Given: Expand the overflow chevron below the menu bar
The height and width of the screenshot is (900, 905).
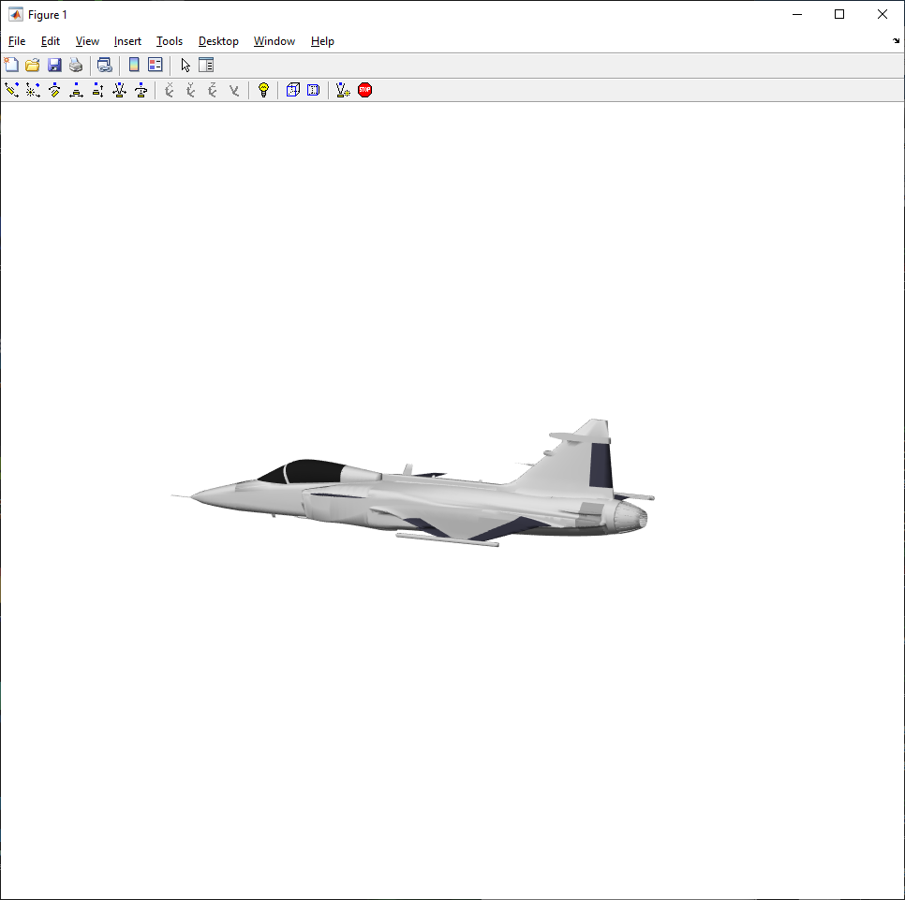Looking at the screenshot, I should tap(896, 41).
